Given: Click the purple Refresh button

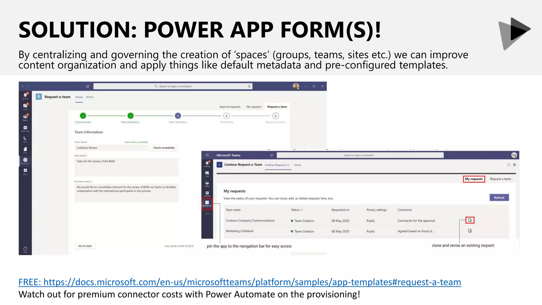Looking at the screenshot, I should 499,198.
